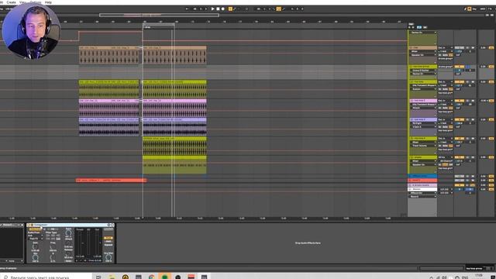Fold the tan track via triangle
This screenshot has height=279, width=496.
coord(412,48)
